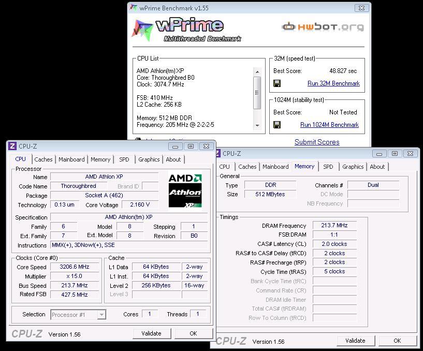This screenshot has height=351, width=423.
Task: Click OK in the right CPU-Z Memory window
Action: pyautogui.click(x=397, y=341)
